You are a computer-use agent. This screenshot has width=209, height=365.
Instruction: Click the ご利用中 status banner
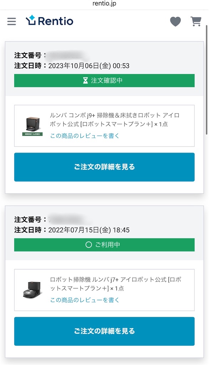[x=104, y=245]
